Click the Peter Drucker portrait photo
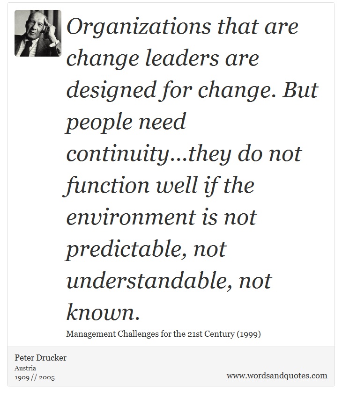 (x=38, y=33)
